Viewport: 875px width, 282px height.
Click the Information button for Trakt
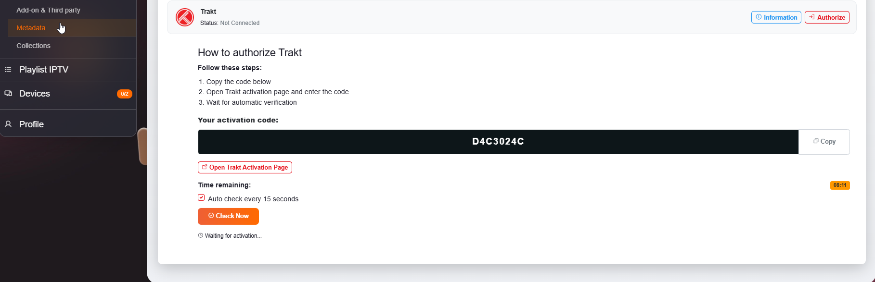[776, 17]
